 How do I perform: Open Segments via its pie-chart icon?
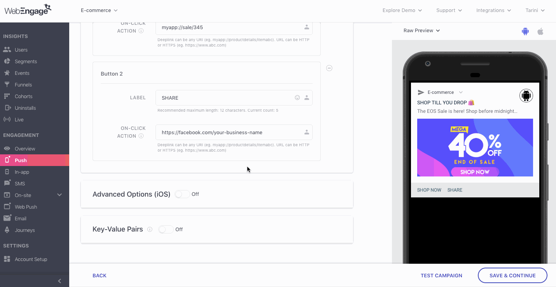click(7, 61)
